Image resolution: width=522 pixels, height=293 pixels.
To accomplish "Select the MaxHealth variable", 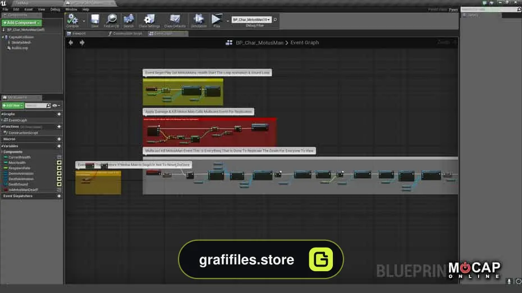I will coord(15,163).
